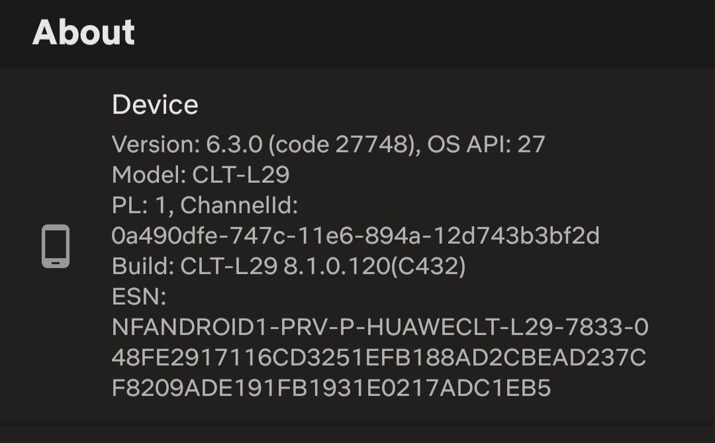This screenshot has width=715, height=443.
Task: Click the OS API: 27 value
Action: [486, 144]
